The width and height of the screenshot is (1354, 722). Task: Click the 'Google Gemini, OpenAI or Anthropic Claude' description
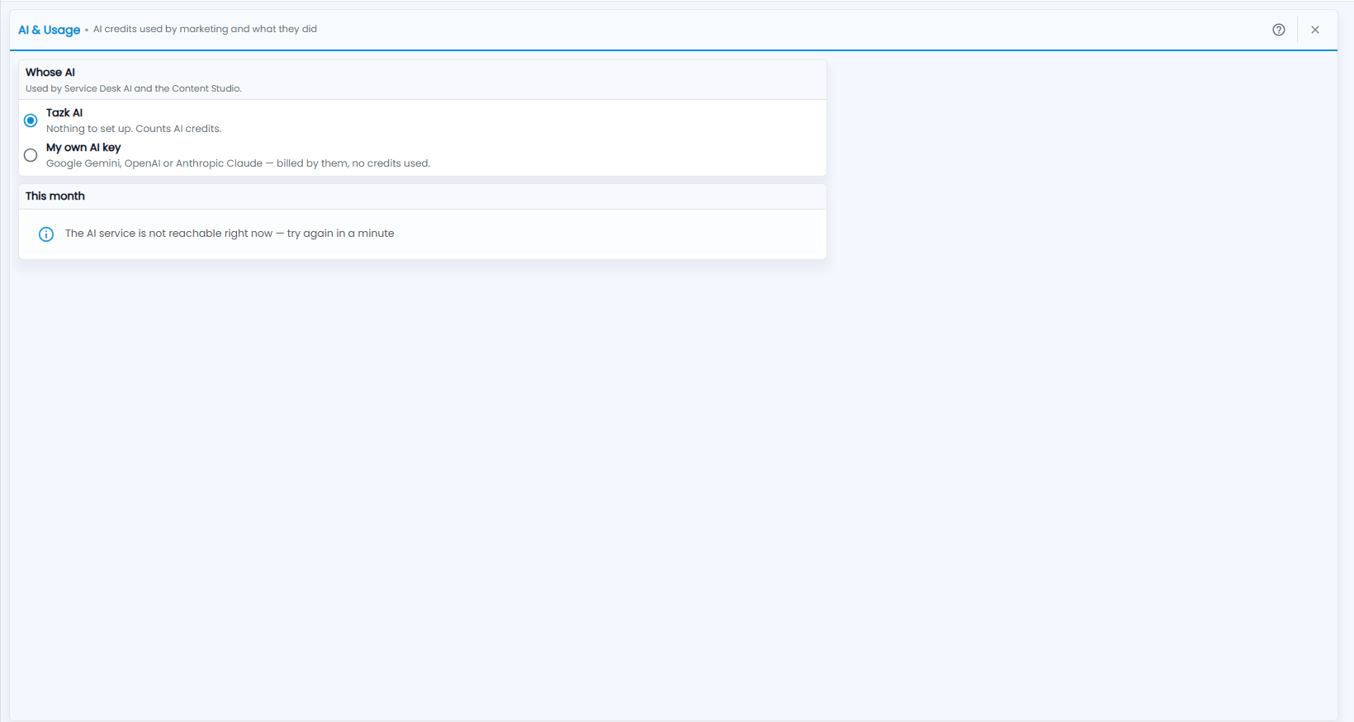[238, 163]
